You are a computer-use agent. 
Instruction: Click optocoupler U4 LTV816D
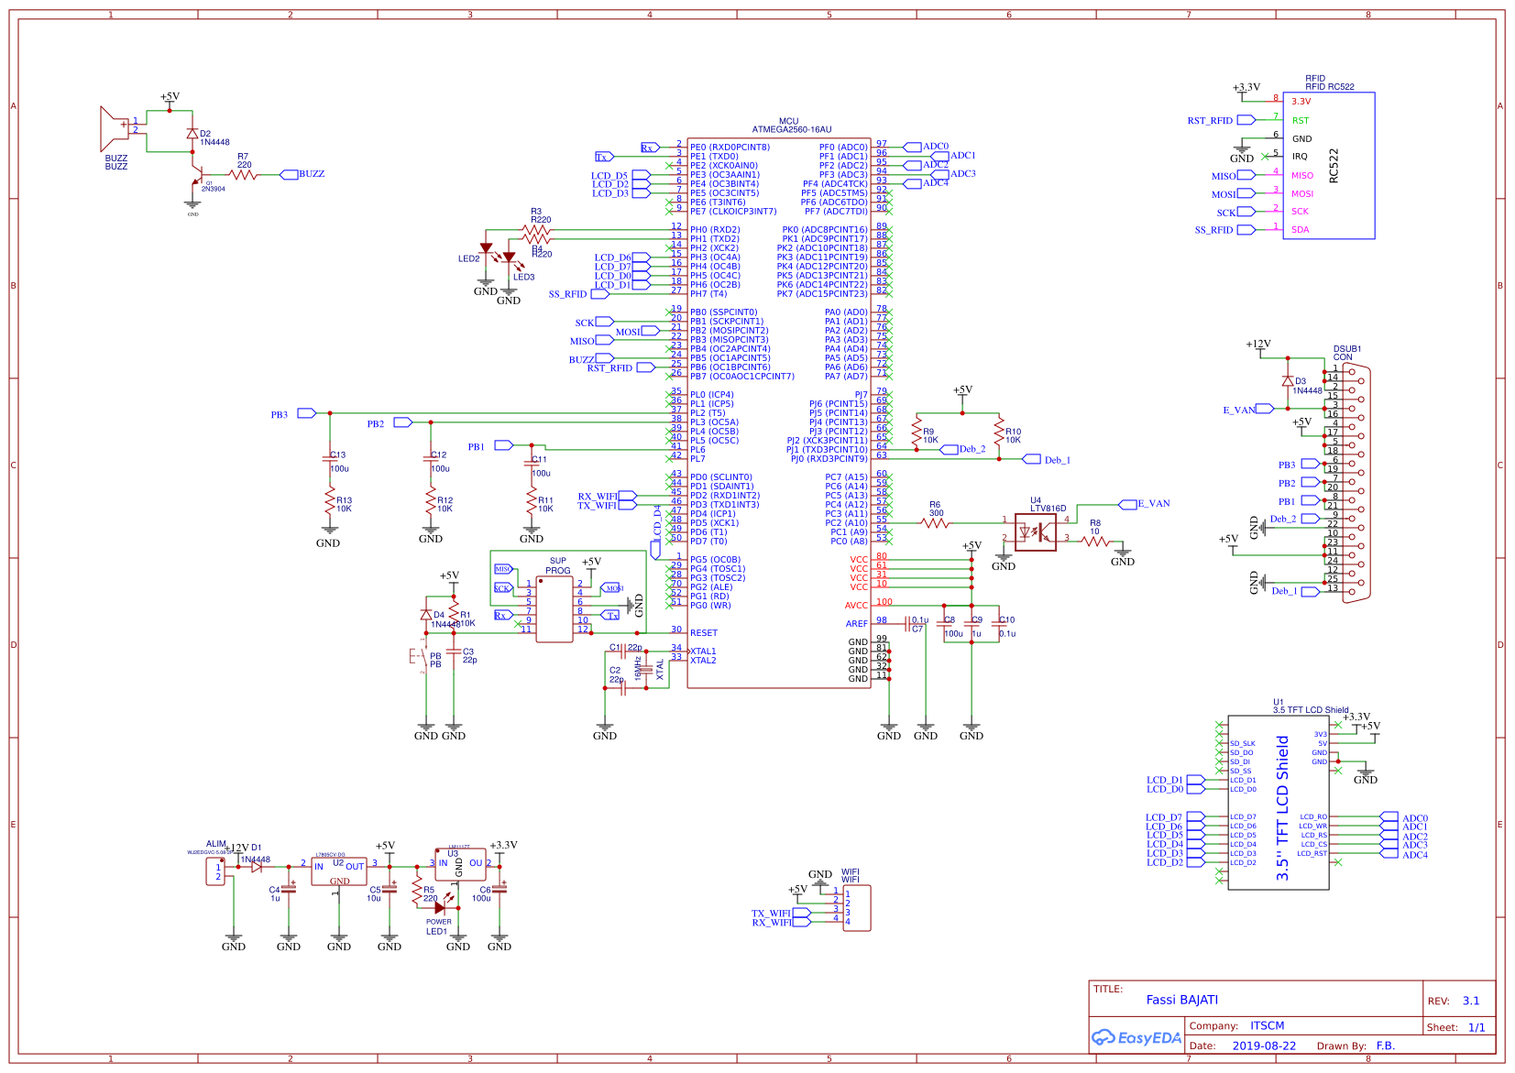pyautogui.click(x=1037, y=531)
